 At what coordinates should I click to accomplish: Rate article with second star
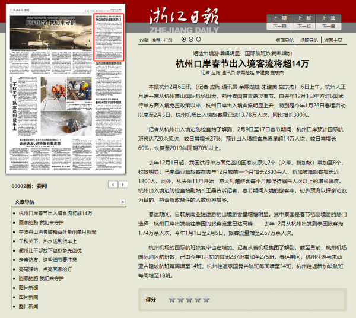click(x=180, y=300)
